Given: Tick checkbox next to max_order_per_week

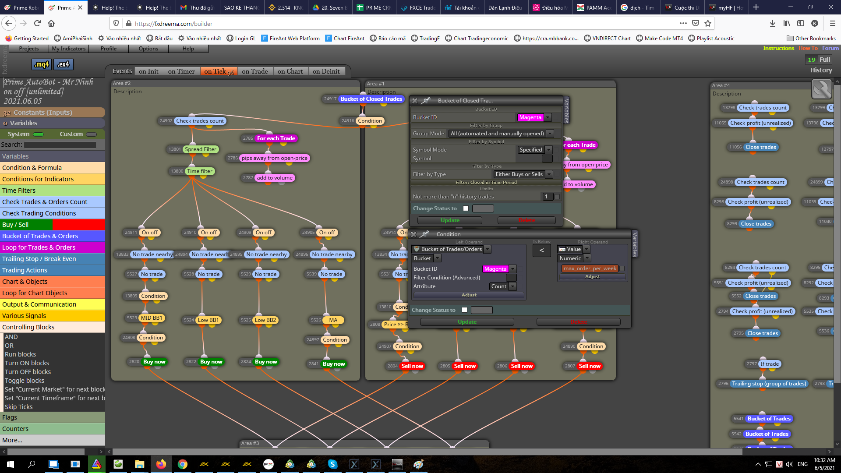Looking at the screenshot, I should pos(622,268).
